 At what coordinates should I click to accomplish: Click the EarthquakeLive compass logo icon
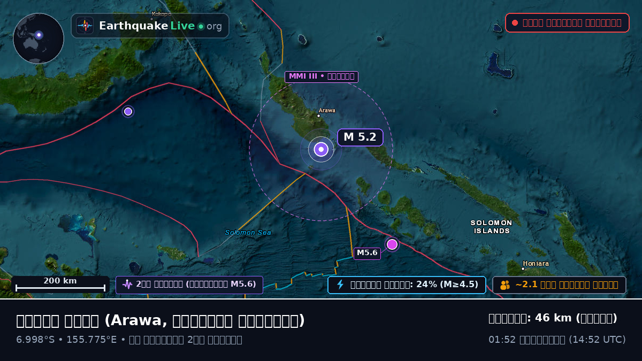pos(85,26)
